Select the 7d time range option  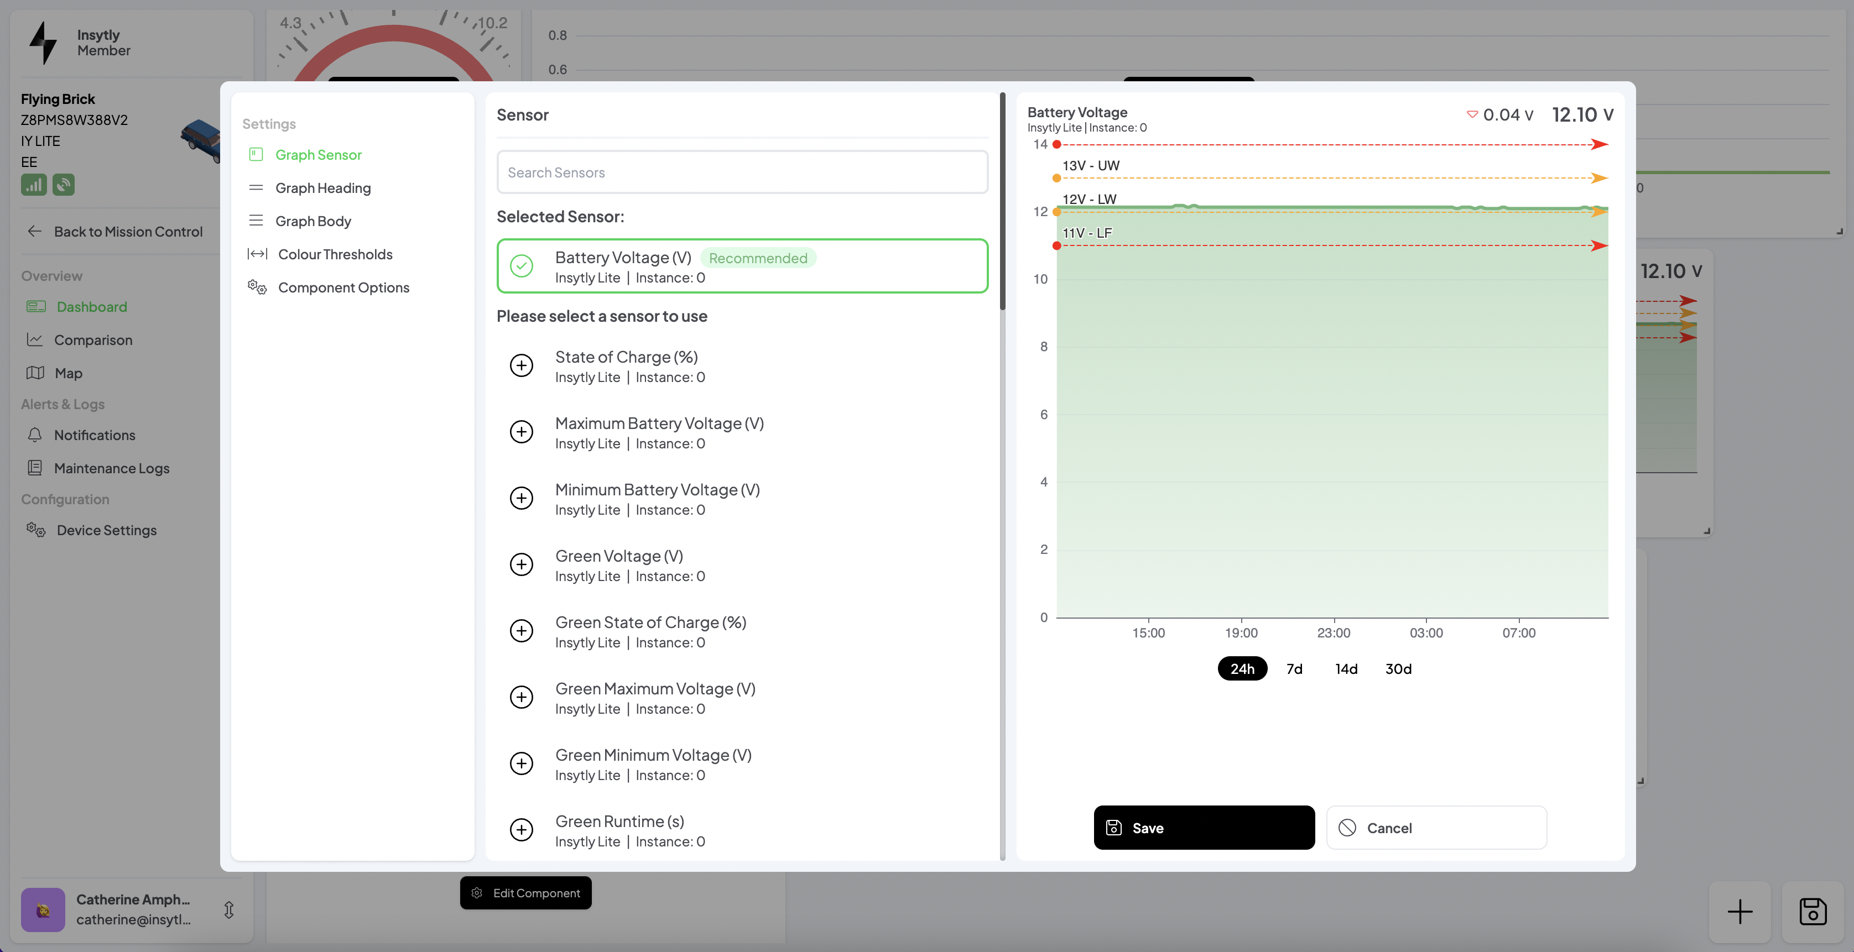point(1294,668)
